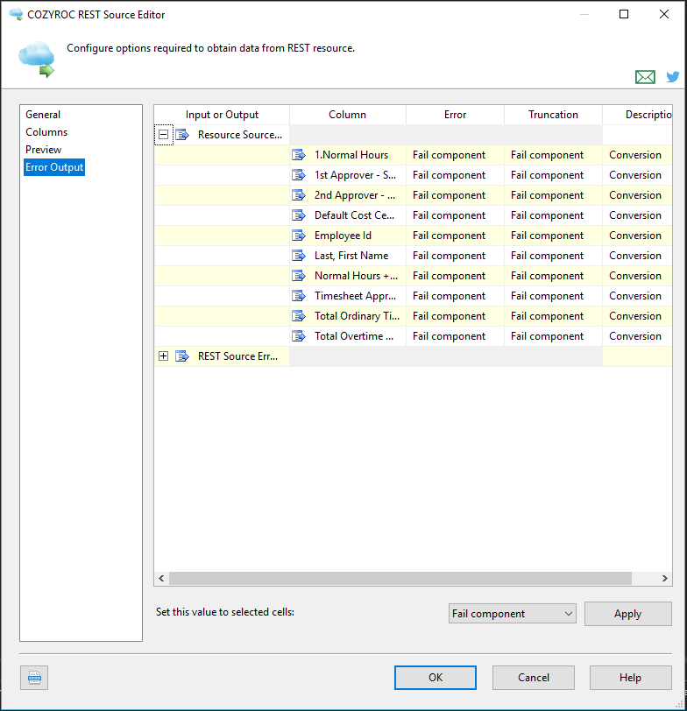Viewport: 687px width, 711px height.
Task: Click the scroll left arrow
Action: point(161,578)
